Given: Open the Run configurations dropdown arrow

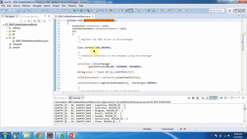Looking at the screenshot, I should (x=85, y=10).
